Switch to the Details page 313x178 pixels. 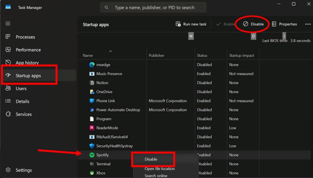point(22,102)
